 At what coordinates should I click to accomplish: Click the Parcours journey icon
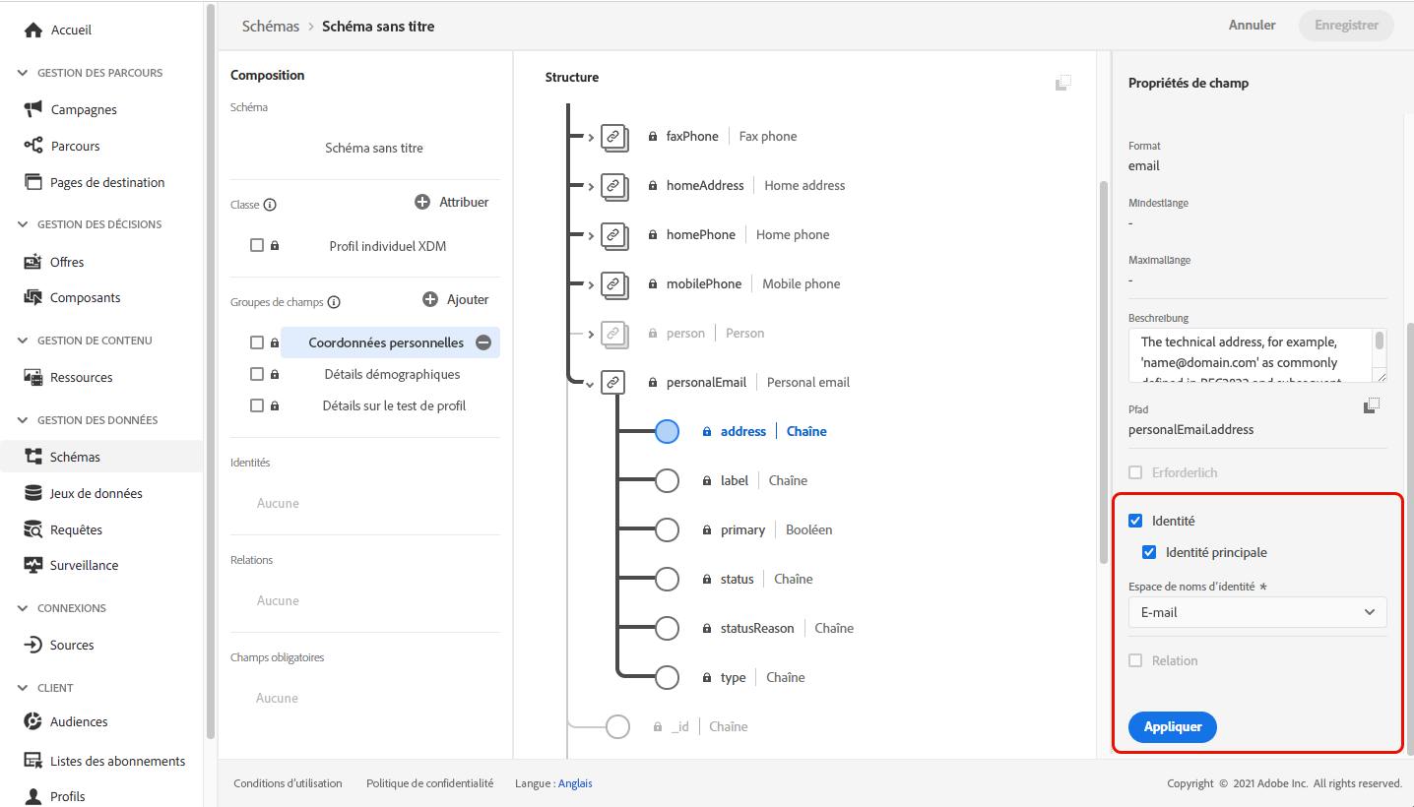pos(33,146)
